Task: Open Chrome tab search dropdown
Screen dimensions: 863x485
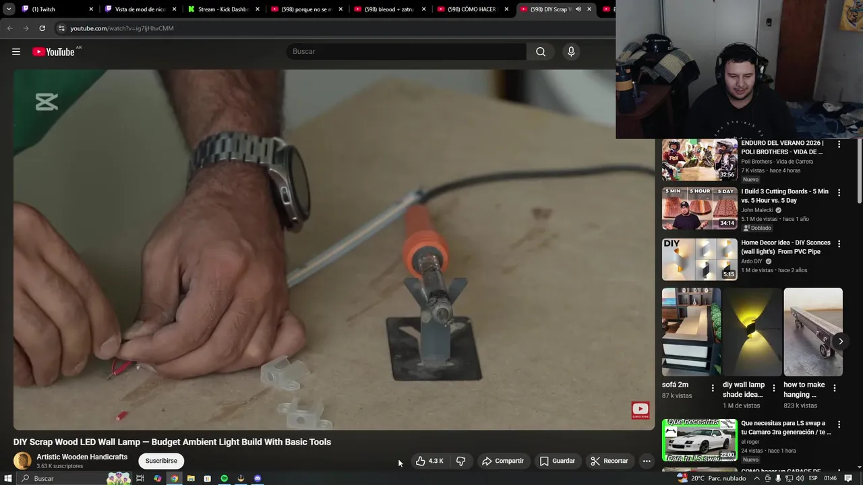Action: pos(9,9)
